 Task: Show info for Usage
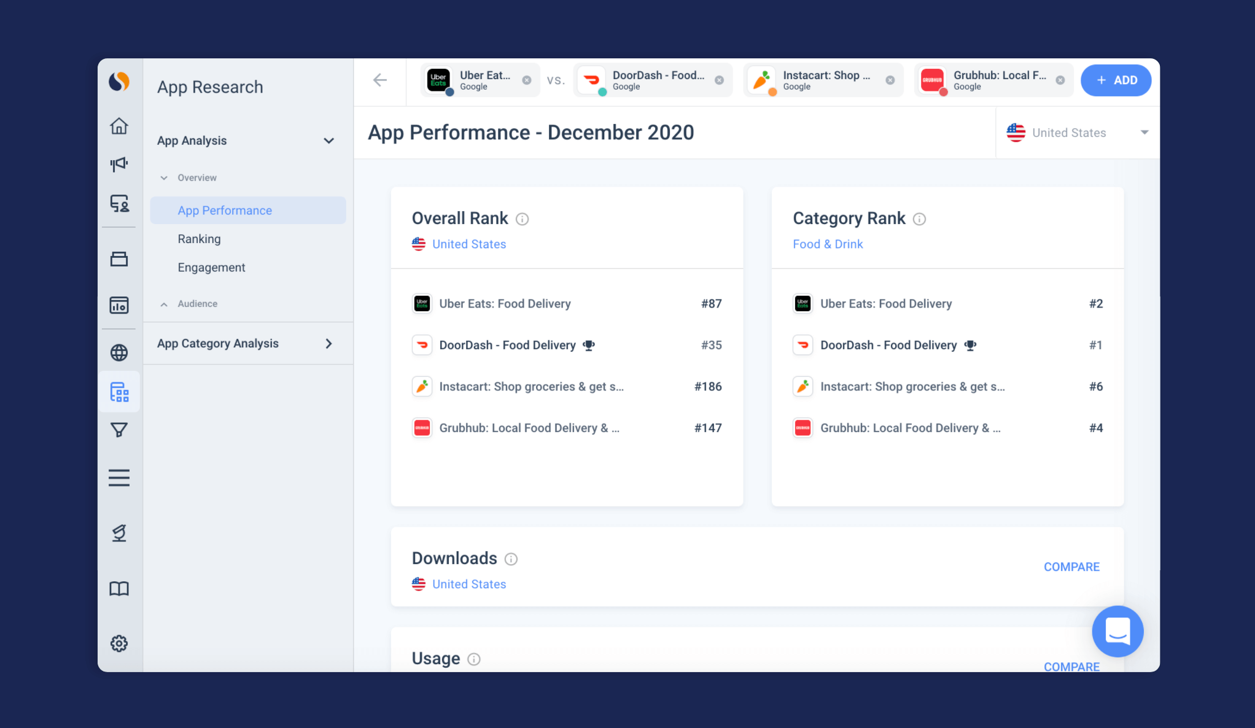[474, 659]
